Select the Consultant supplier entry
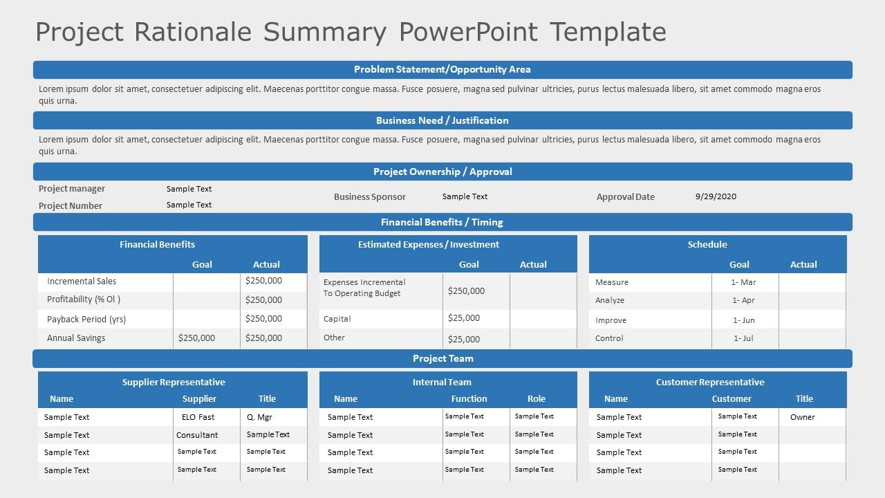The image size is (885, 498). 198,435
